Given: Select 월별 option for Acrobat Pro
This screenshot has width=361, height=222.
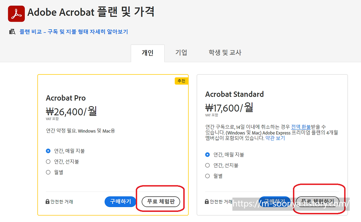Looking at the screenshot, I should [x=48, y=172].
